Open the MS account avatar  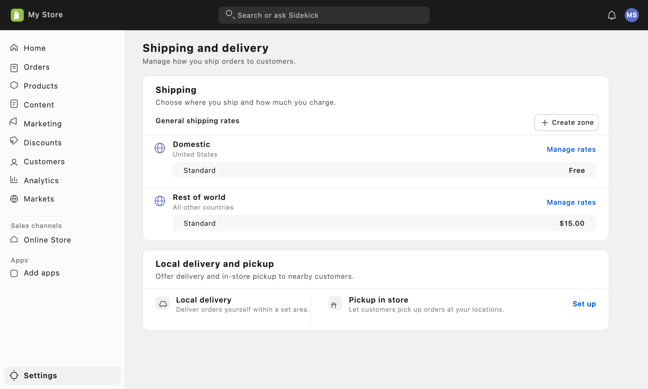[x=631, y=15]
